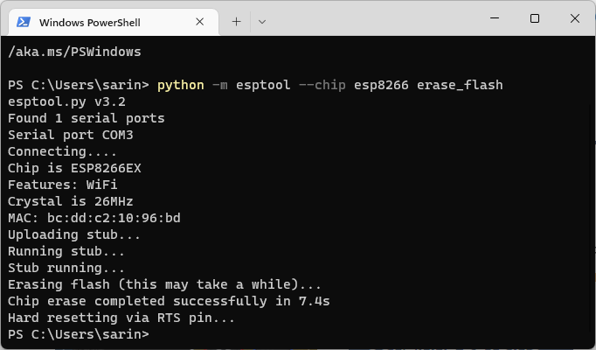Close the Windows Terminal window
Image resolution: width=596 pixels, height=350 pixels.
pyautogui.click(x=575, y=18)
